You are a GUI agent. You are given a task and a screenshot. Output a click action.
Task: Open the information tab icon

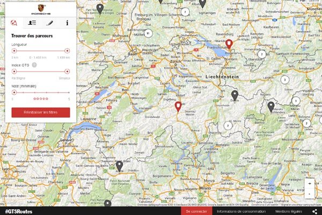(67, 23)
